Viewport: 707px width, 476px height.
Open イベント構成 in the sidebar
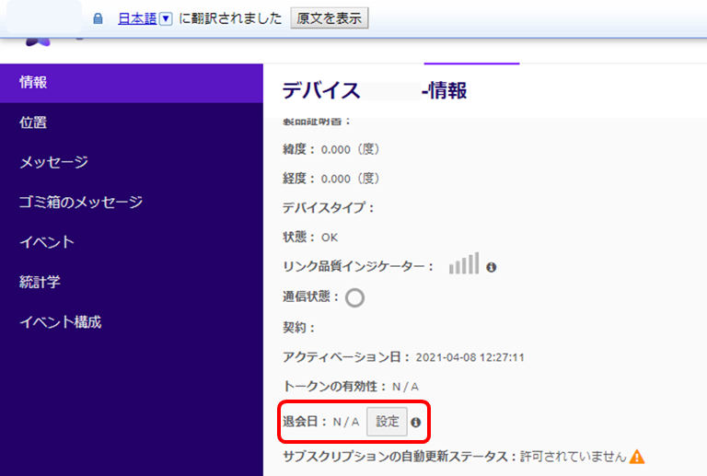coord(132,322)
